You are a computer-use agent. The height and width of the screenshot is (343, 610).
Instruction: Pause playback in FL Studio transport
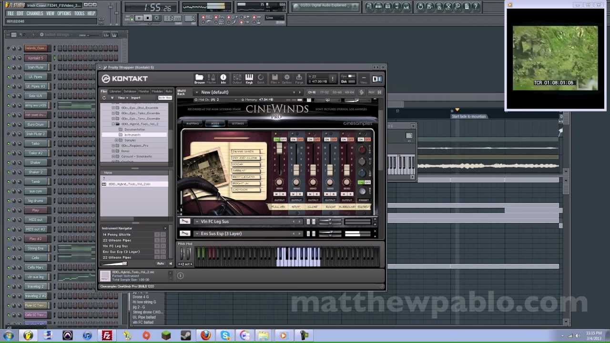(x=139, y=18)
